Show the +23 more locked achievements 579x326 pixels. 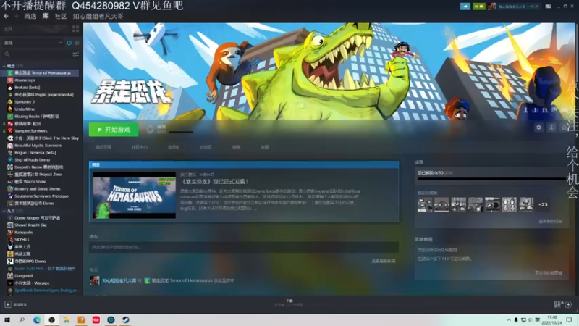(x=543, y=204)
